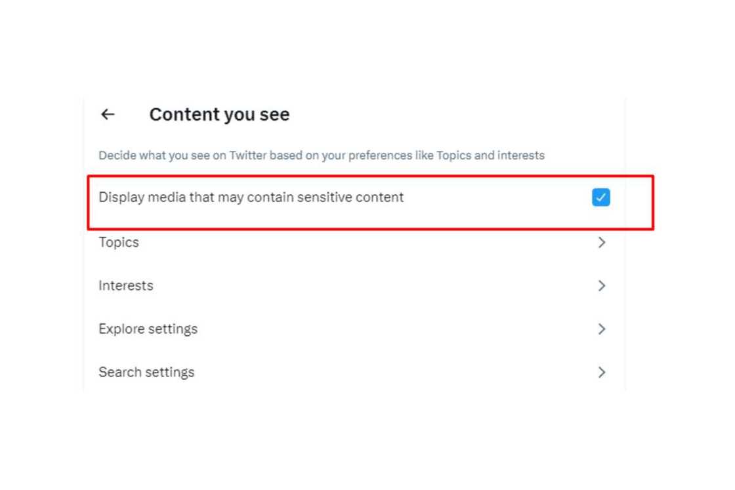Screen dimensions: 735x490
Task: Go to Explore settings
Action: [148, 329]
